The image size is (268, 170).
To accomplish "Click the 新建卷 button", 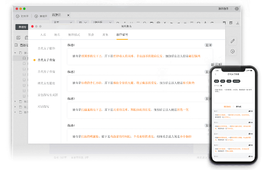I will tap(22, 27).
